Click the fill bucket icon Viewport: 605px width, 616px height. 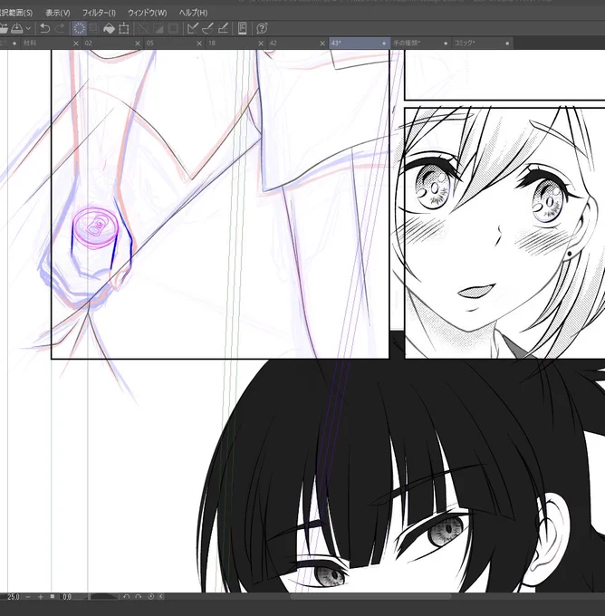click(109, 29)
